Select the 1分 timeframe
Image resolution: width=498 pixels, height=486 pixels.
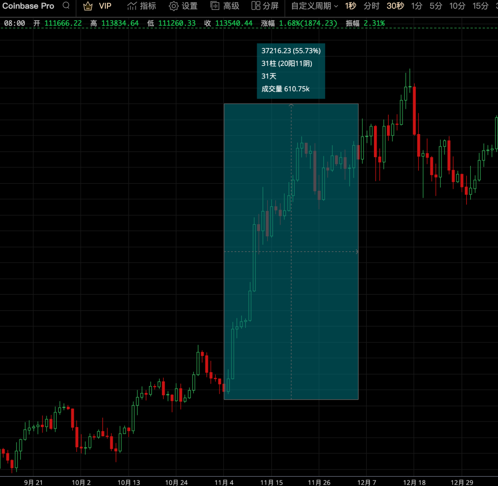click(417, 6)
